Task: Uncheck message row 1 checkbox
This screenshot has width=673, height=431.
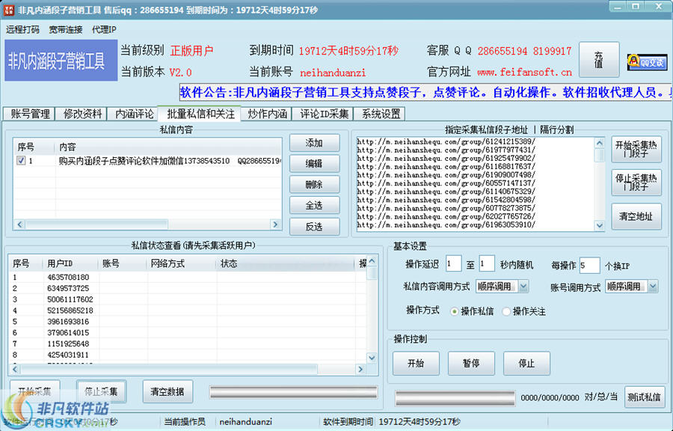Action: (21, 161)
